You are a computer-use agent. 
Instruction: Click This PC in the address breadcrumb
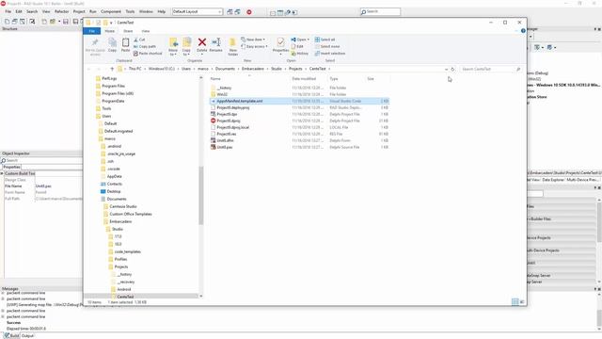[x=135, y=69]
